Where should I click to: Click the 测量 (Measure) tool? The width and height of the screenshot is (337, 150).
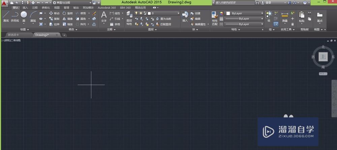[285, 17]
